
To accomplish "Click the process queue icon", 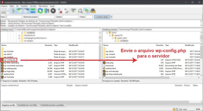I will coord(47,11).
